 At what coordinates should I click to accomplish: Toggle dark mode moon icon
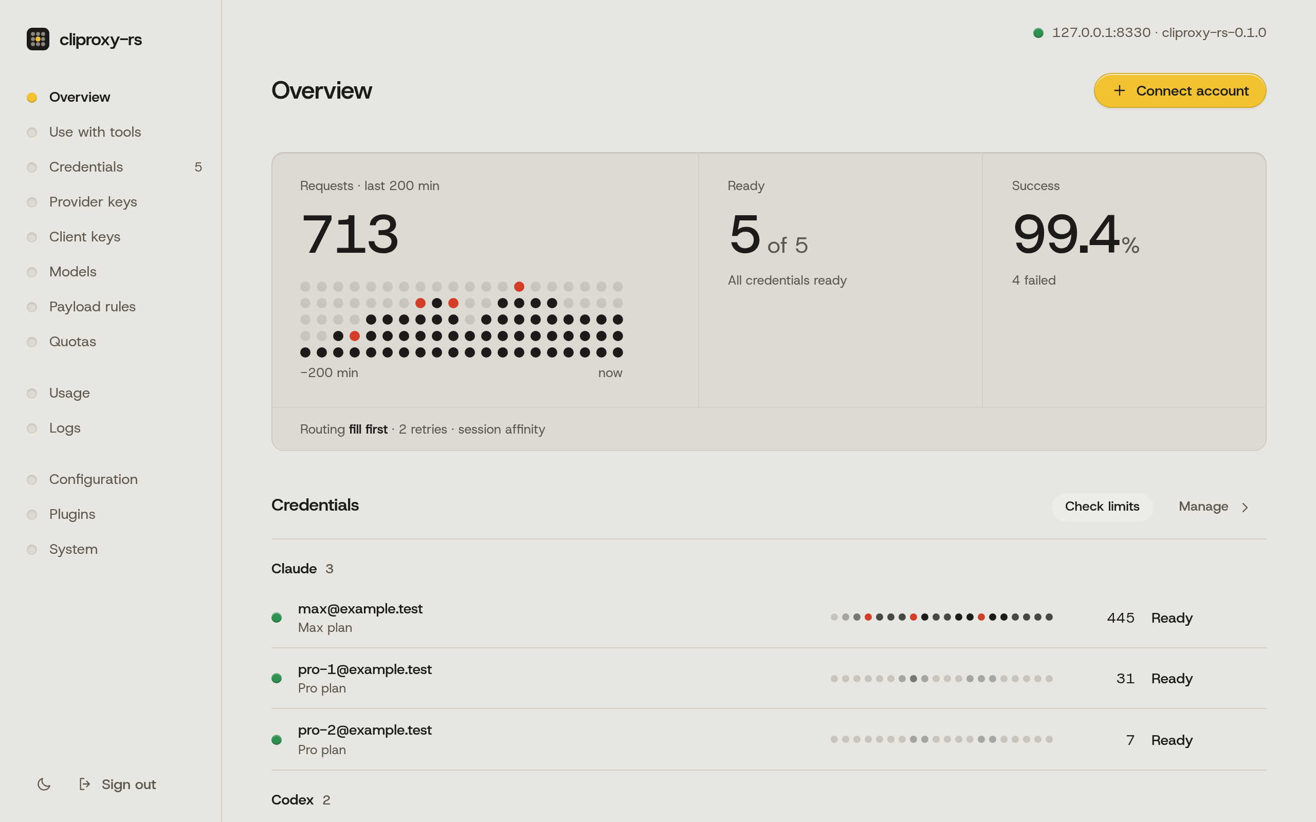coord(44,784)
